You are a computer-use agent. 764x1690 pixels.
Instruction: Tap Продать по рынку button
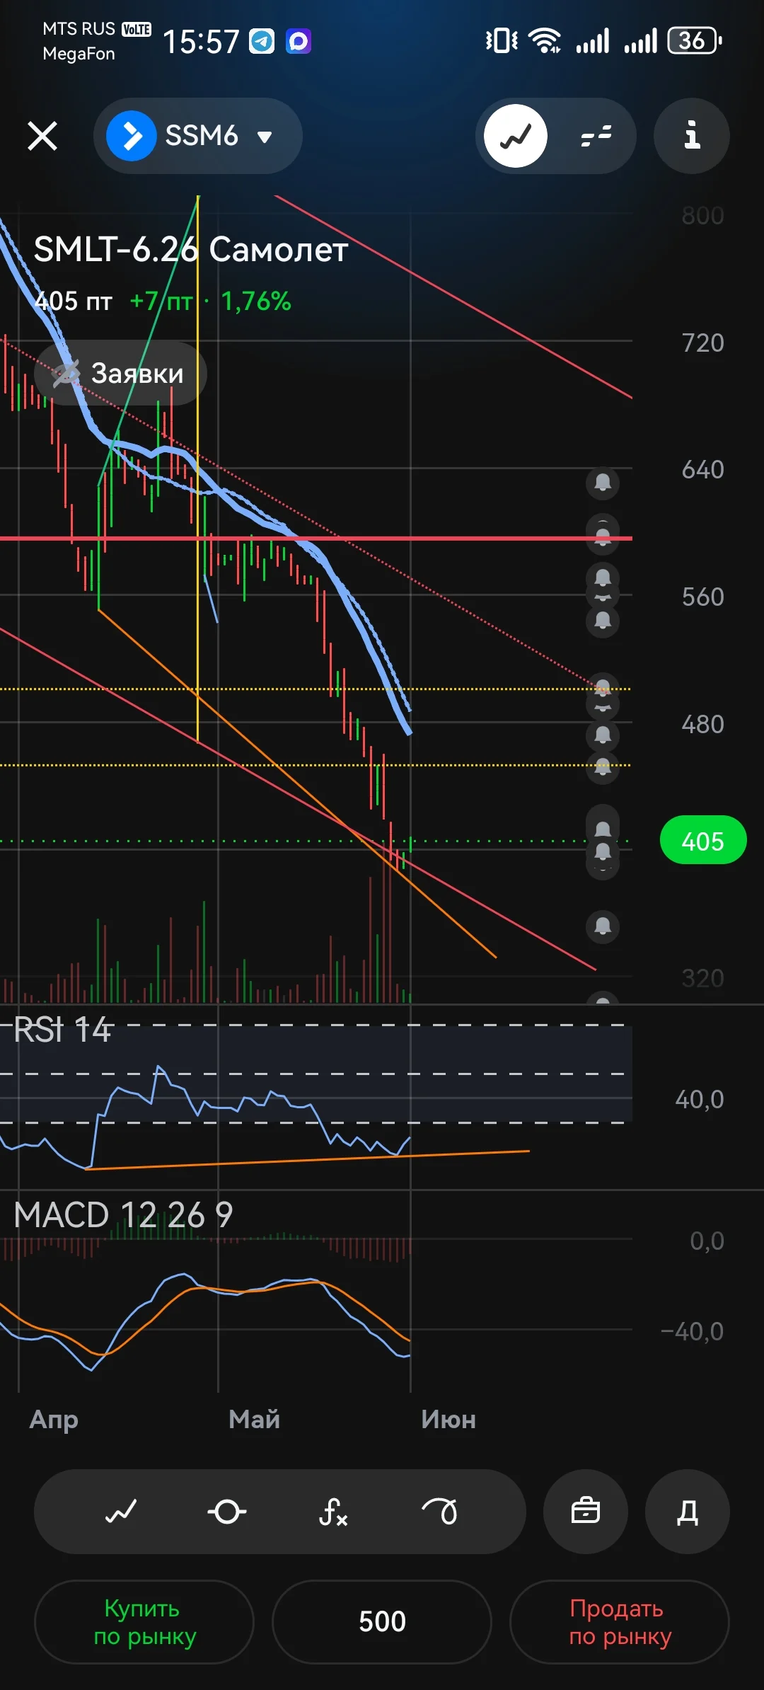click(620, 1622)
